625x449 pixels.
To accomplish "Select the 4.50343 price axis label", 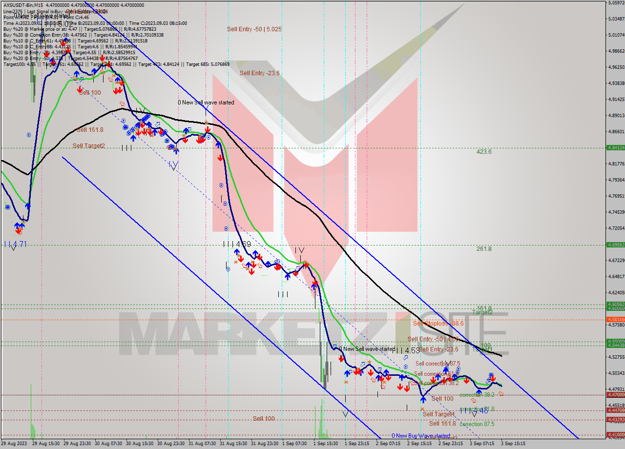I will tap(617, 373).
